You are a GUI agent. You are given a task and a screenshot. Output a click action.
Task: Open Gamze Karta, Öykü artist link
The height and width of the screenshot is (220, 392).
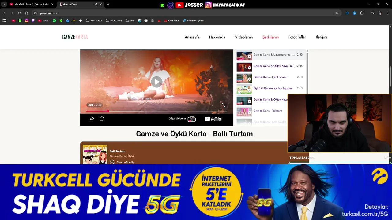coord(122,156)
